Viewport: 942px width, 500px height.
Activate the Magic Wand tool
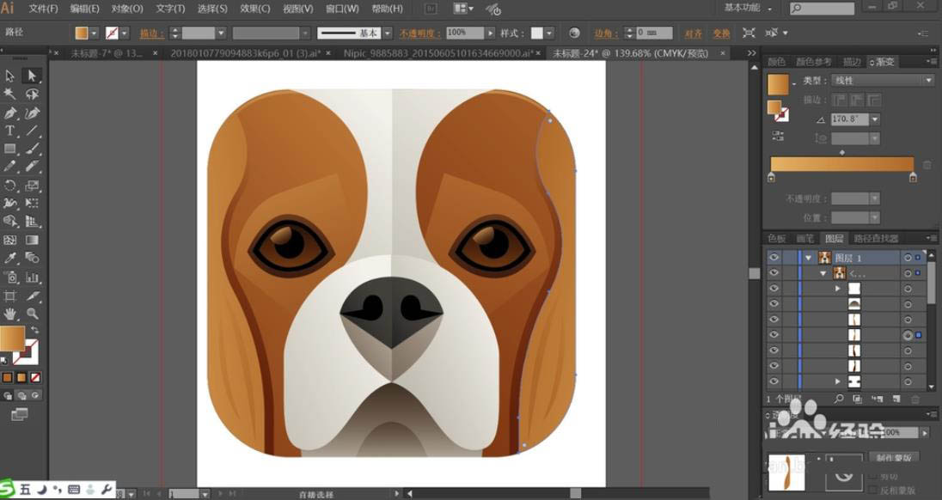coord(10,94)
